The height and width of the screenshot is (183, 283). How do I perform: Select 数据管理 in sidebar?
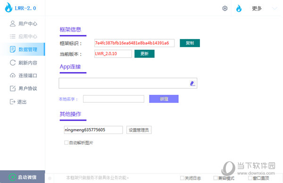coord(22,49)
